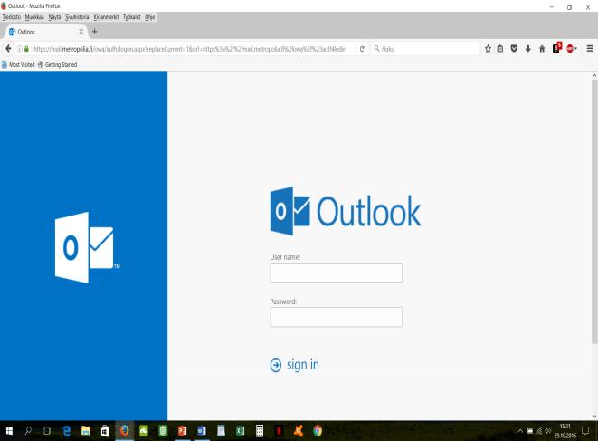
Task: Close the Outlook tab
Action: tap(81, 32)
